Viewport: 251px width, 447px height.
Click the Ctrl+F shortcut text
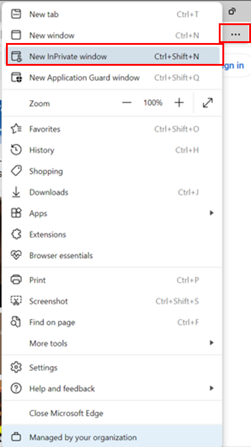pos(188,322)
